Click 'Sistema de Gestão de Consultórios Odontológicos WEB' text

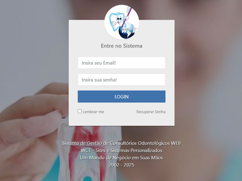click(122, 143)
